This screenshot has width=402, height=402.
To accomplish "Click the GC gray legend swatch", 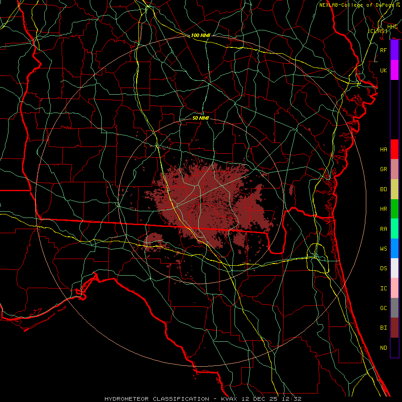I will click(394, 308).
